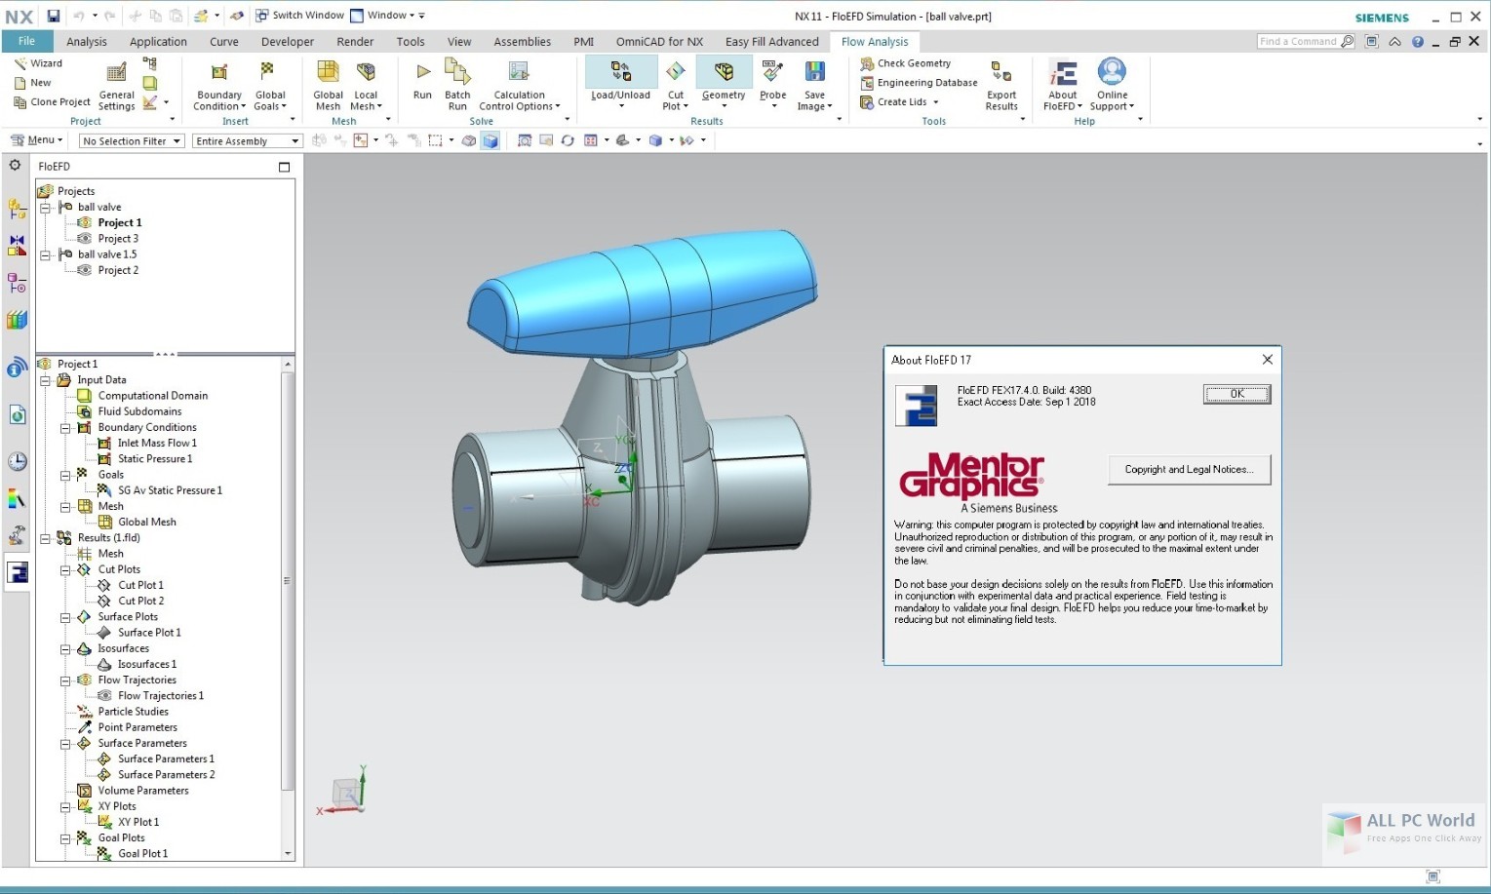Start a Batch Run
Image resolution: width=1491 pixels, height=894 pixels.
point(457,85)
